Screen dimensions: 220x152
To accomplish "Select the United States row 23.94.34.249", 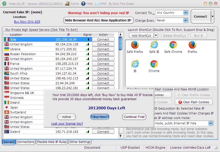I will pyautogui.click(x=48, y=83).
